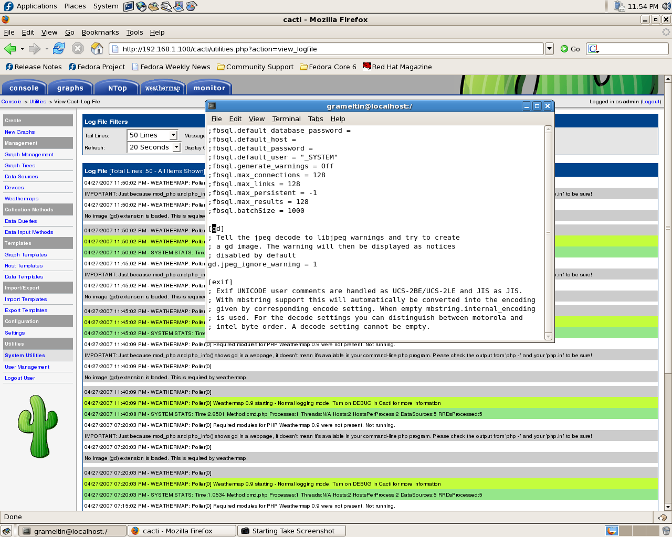Open Fedora Core 6 bookmark folder

[x=328, y=67]
